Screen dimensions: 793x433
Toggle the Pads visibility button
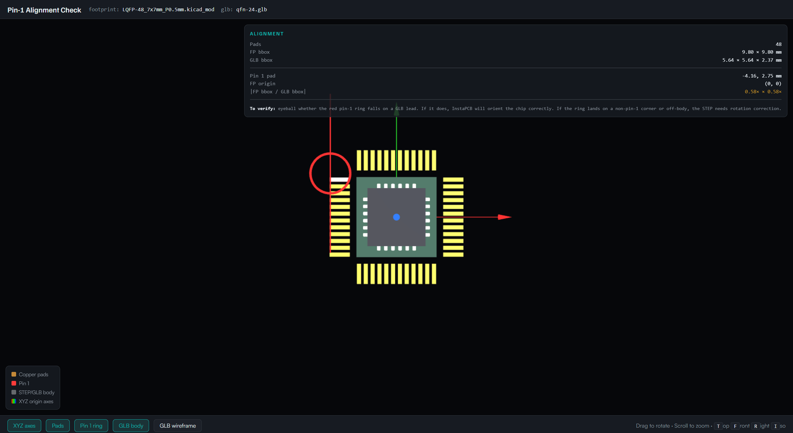(x=58, y=425)
